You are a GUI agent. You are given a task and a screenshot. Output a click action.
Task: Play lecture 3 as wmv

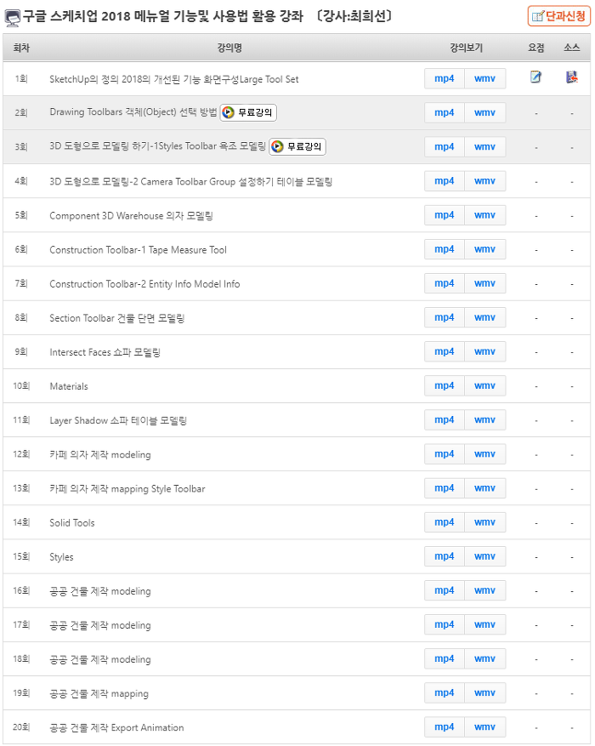pos(484,147)
